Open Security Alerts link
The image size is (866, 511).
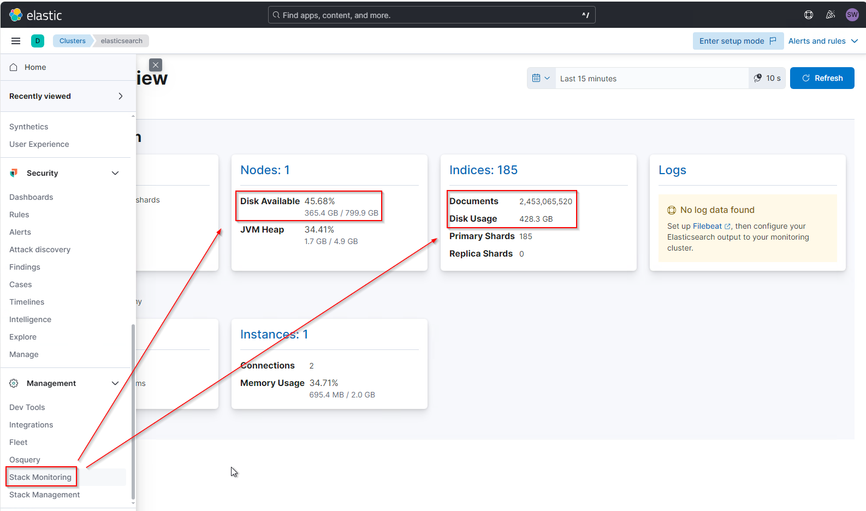(20, 232)
